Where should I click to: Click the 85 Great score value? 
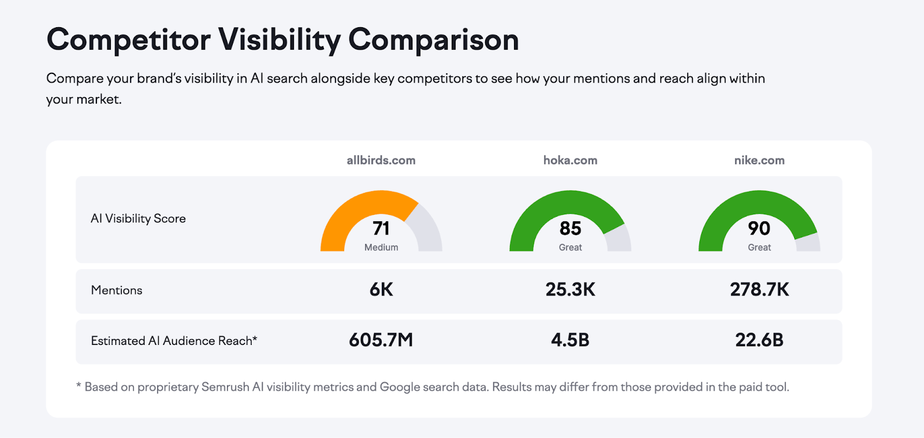click(570, 229)
